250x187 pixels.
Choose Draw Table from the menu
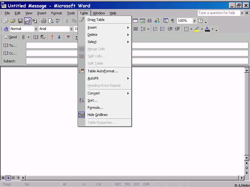click(96, 20)
